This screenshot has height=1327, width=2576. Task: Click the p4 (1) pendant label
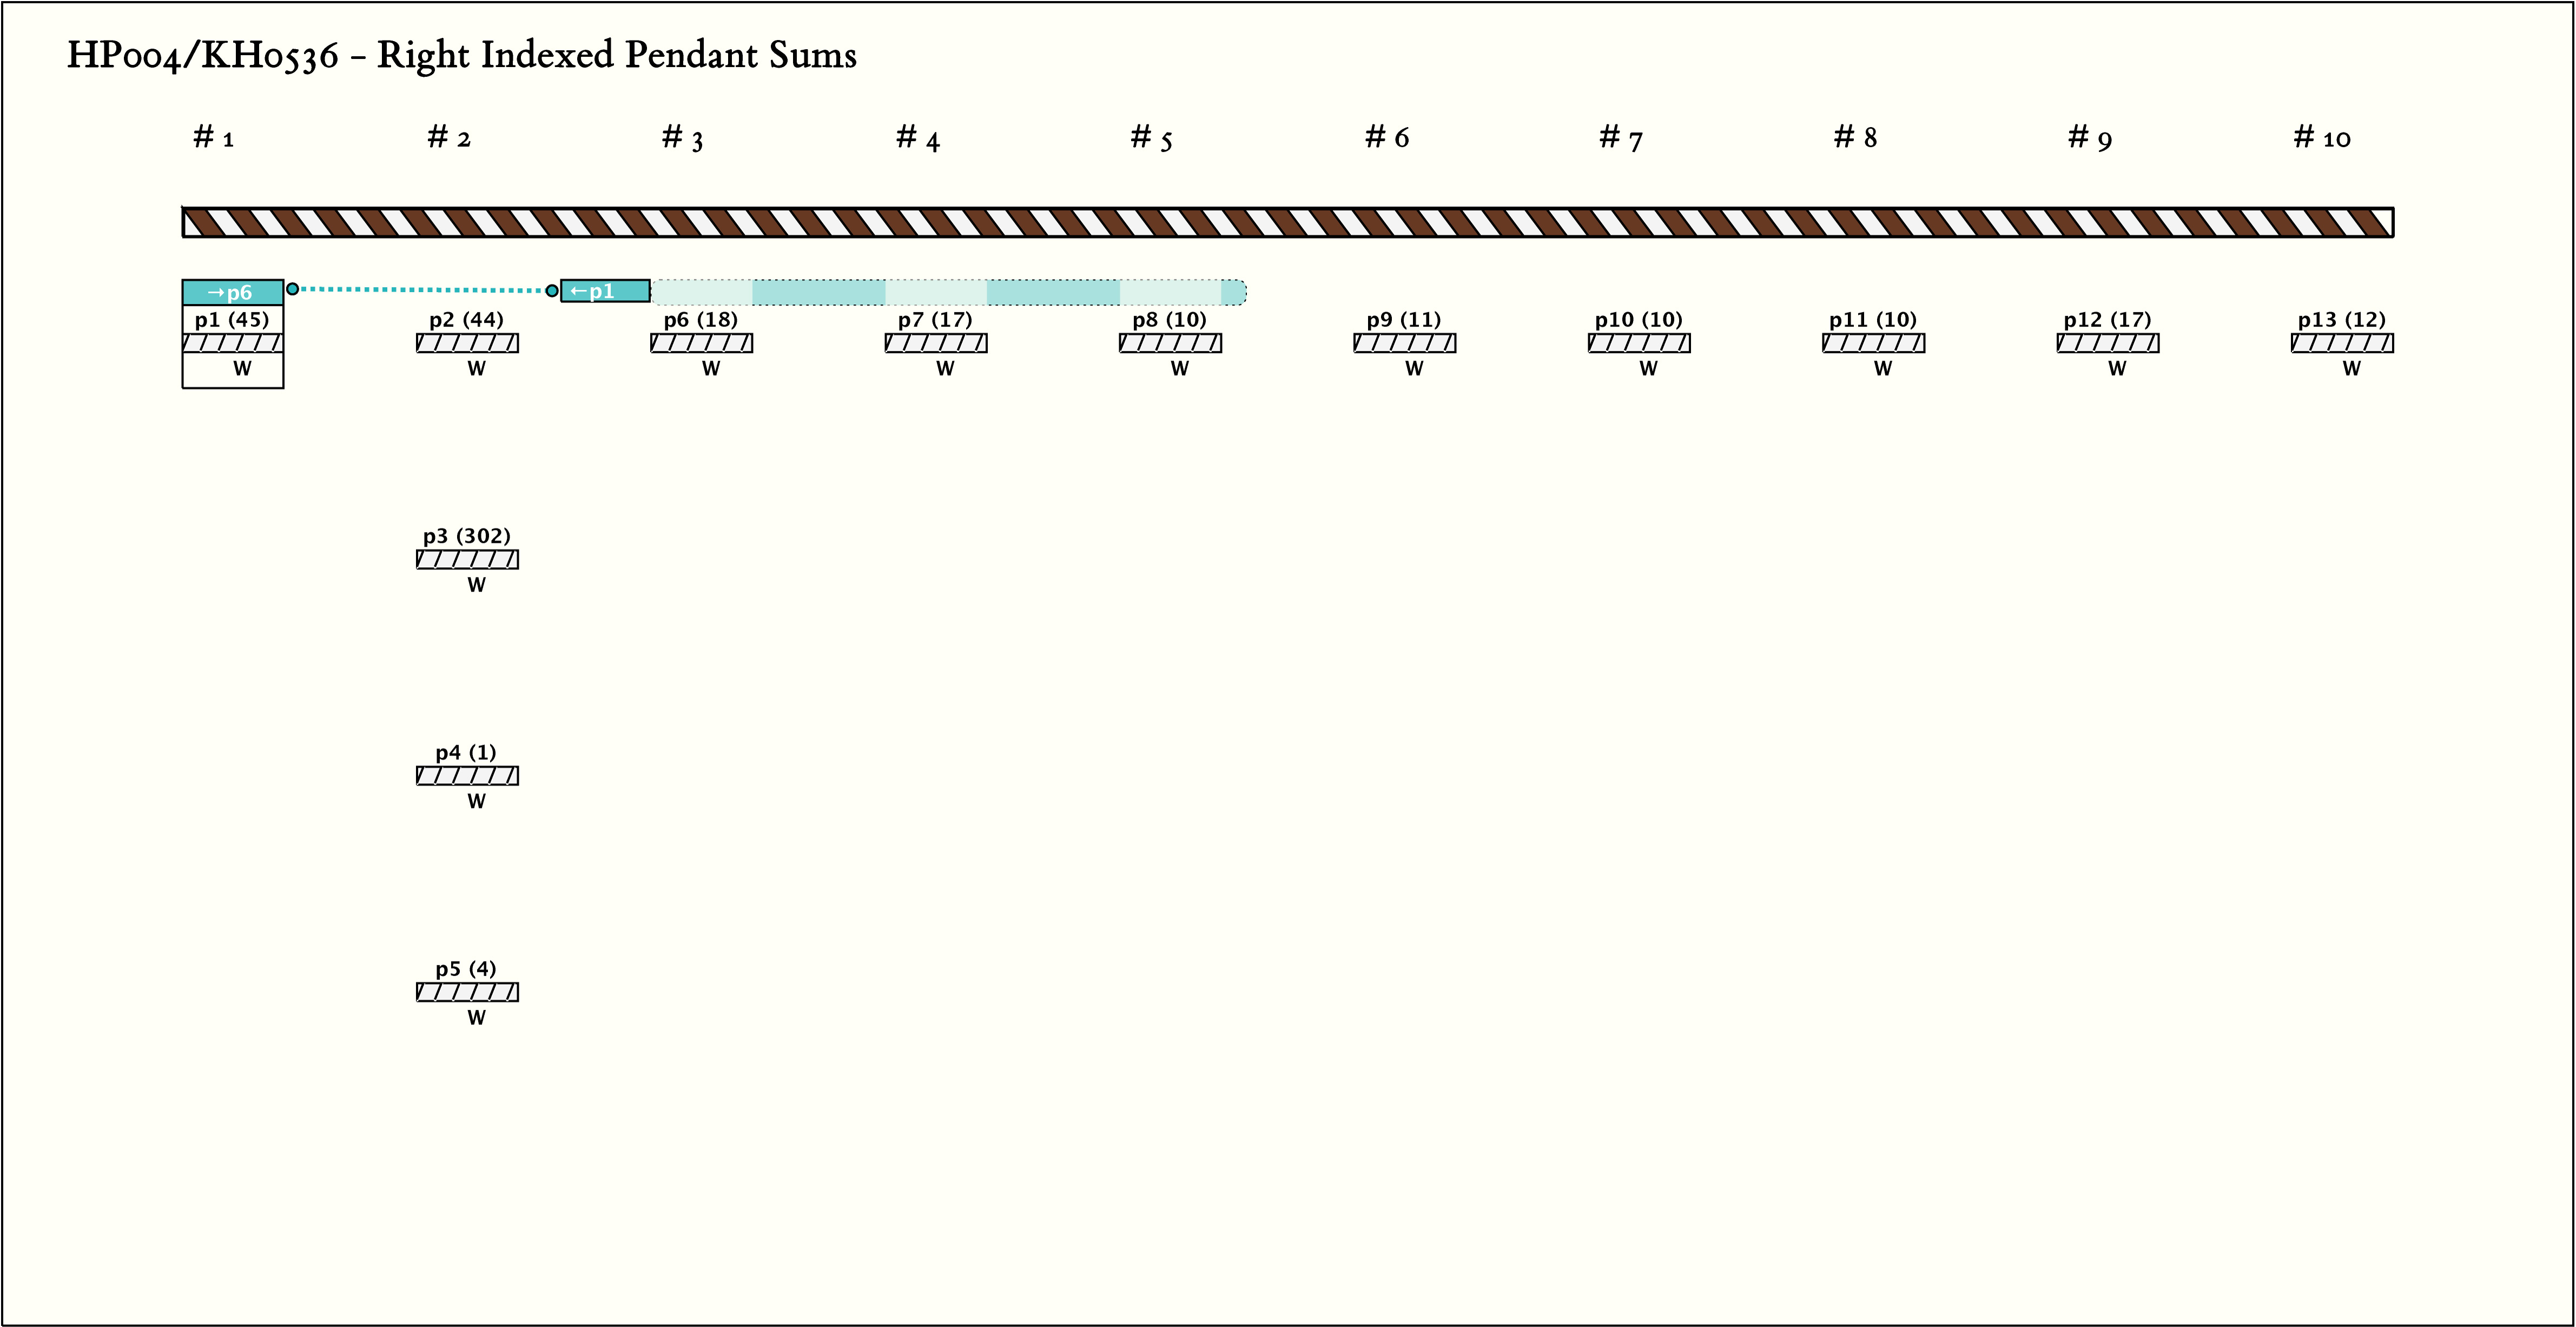(466, 753)
